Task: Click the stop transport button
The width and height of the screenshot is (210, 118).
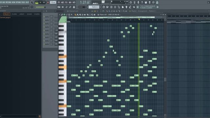Action: (x=44, y=2)
